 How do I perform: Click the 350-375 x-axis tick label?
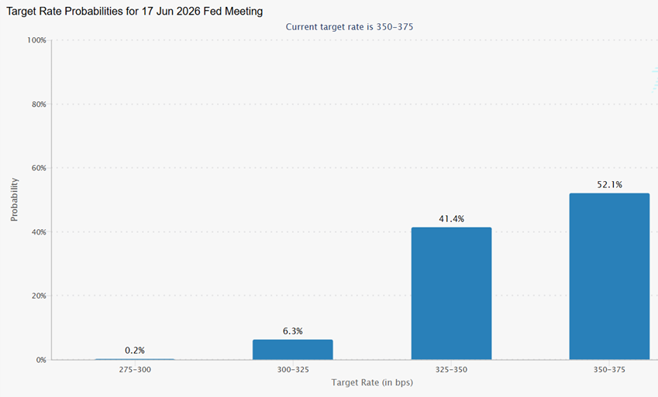609,370
